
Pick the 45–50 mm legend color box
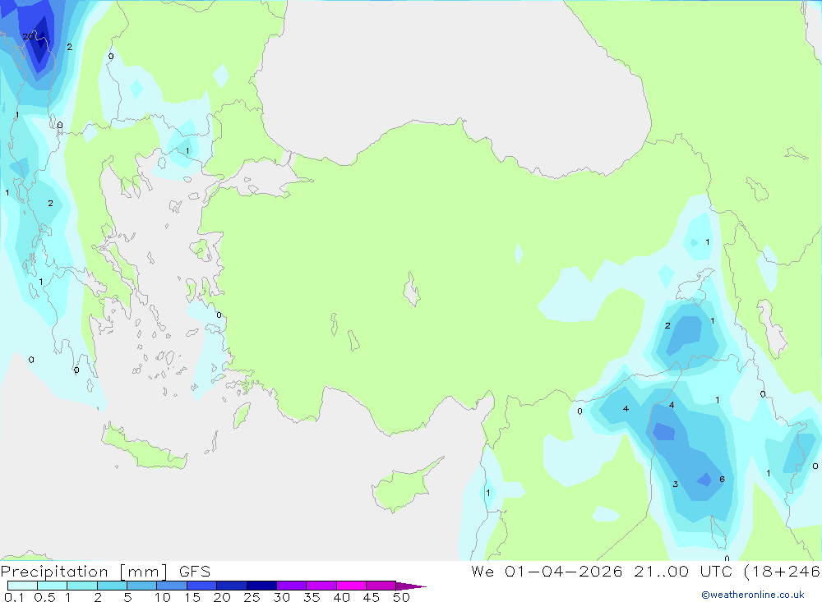(x=381, y=586)
